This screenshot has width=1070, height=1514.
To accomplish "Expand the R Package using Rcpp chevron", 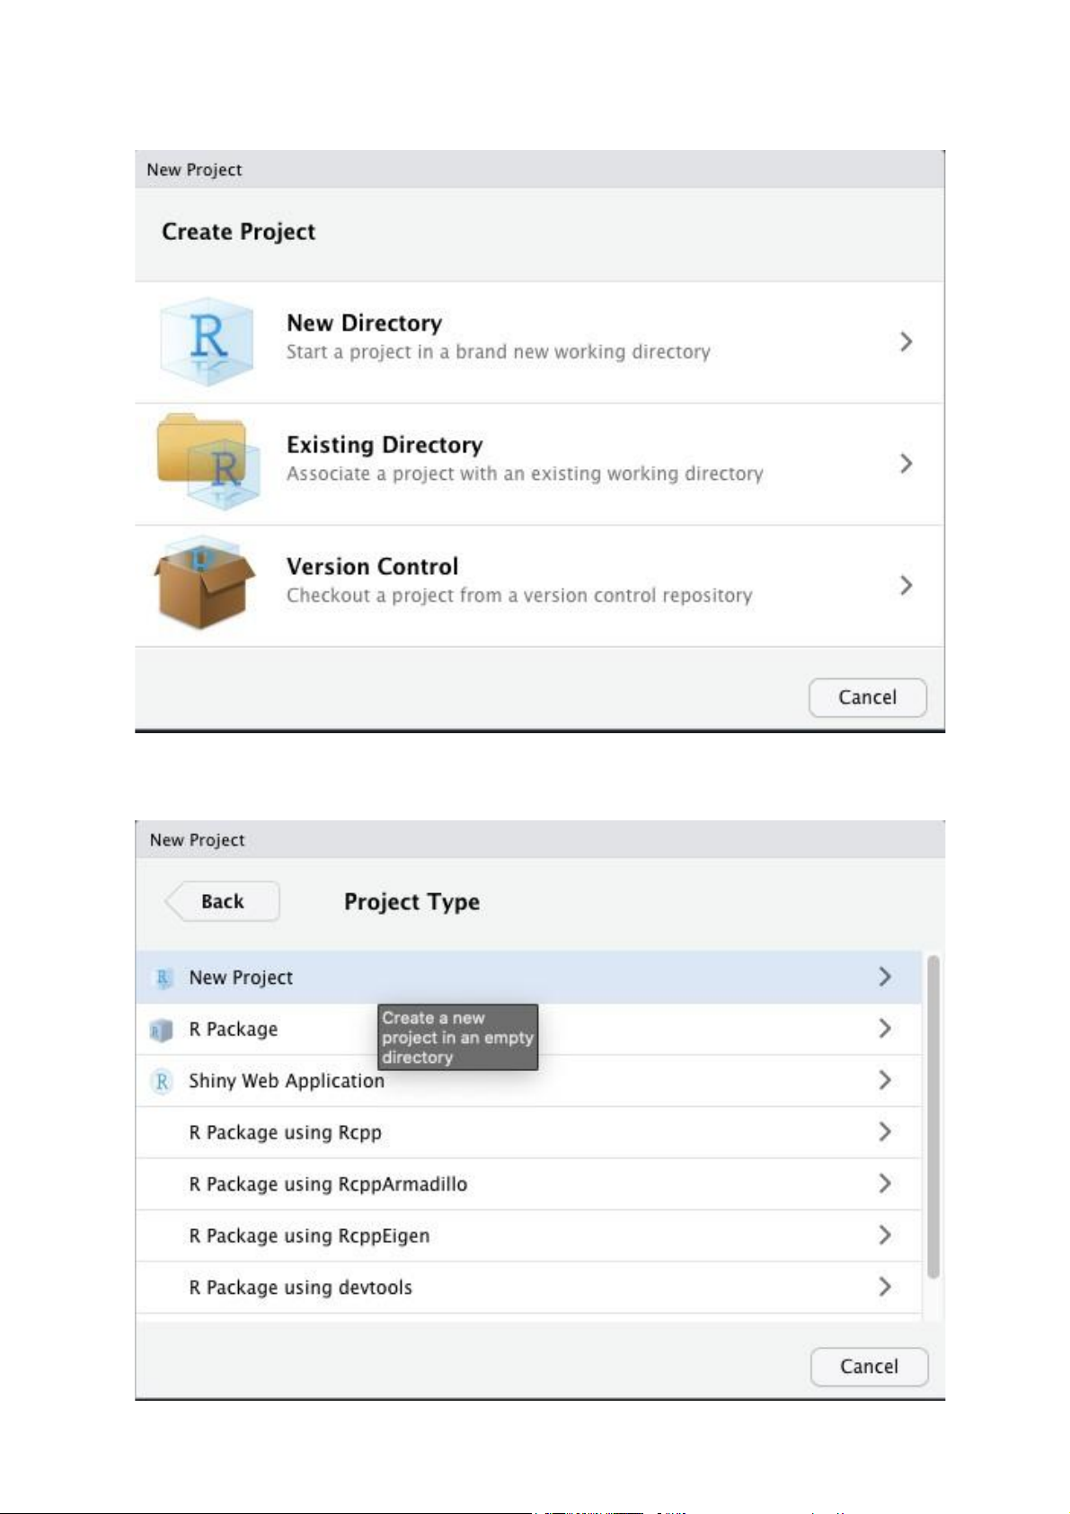I will pyautogui.click(x=885, y=1132).
